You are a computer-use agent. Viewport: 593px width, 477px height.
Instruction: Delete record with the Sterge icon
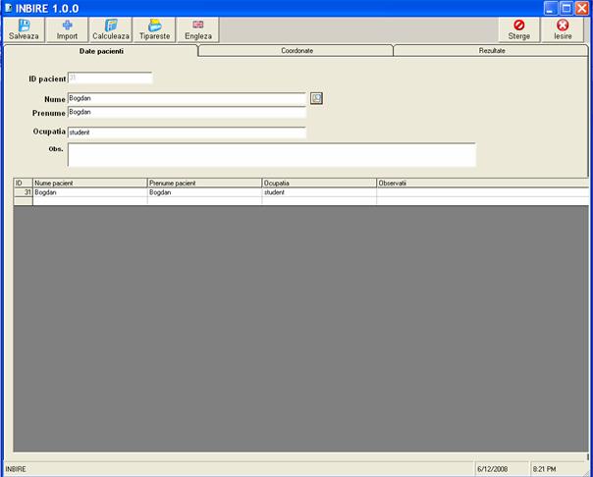(518, 26)
